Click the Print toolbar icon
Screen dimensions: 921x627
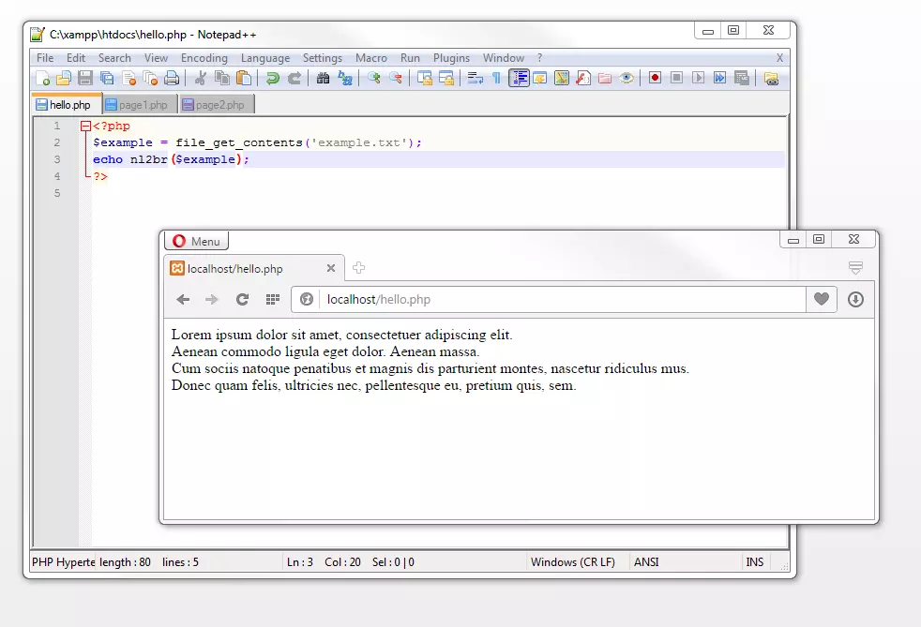point(172,78)
